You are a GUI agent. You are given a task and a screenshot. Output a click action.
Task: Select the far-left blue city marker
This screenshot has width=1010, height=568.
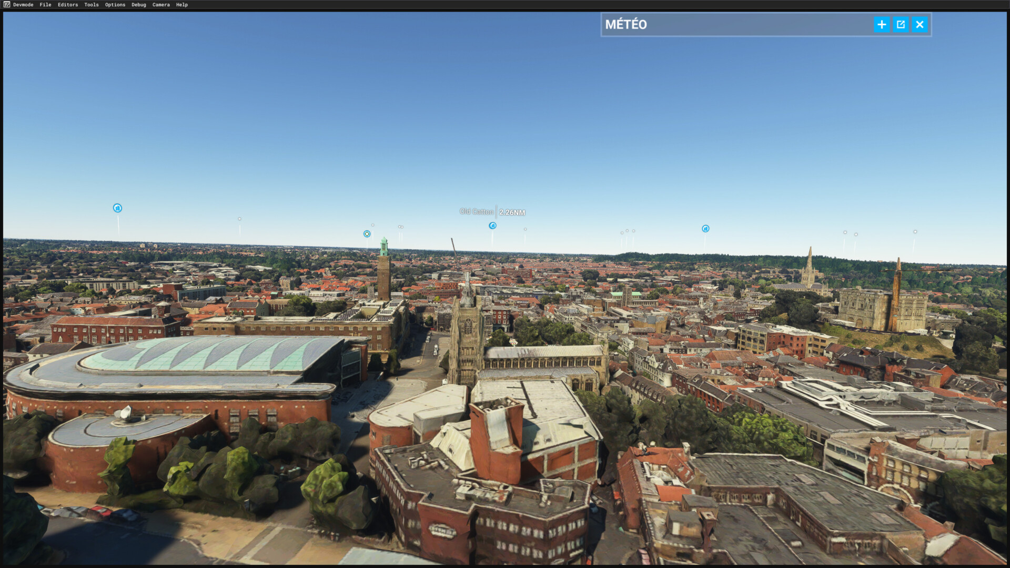[117, 208]
